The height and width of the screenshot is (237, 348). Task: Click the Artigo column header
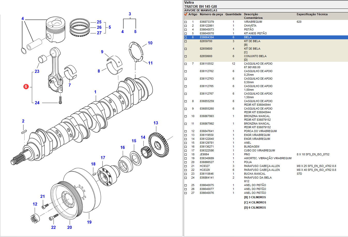tap(193, 14)
